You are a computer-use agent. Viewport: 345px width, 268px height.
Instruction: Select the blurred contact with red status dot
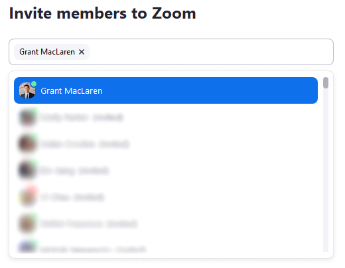tap(166, 197)
